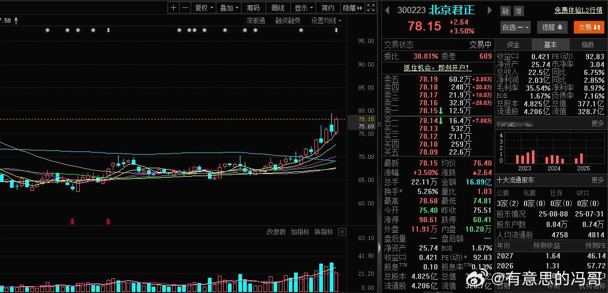Viewport: 608px width, 293px height.
Task: Switch to the 资金 tab
Action: (513, 45)
